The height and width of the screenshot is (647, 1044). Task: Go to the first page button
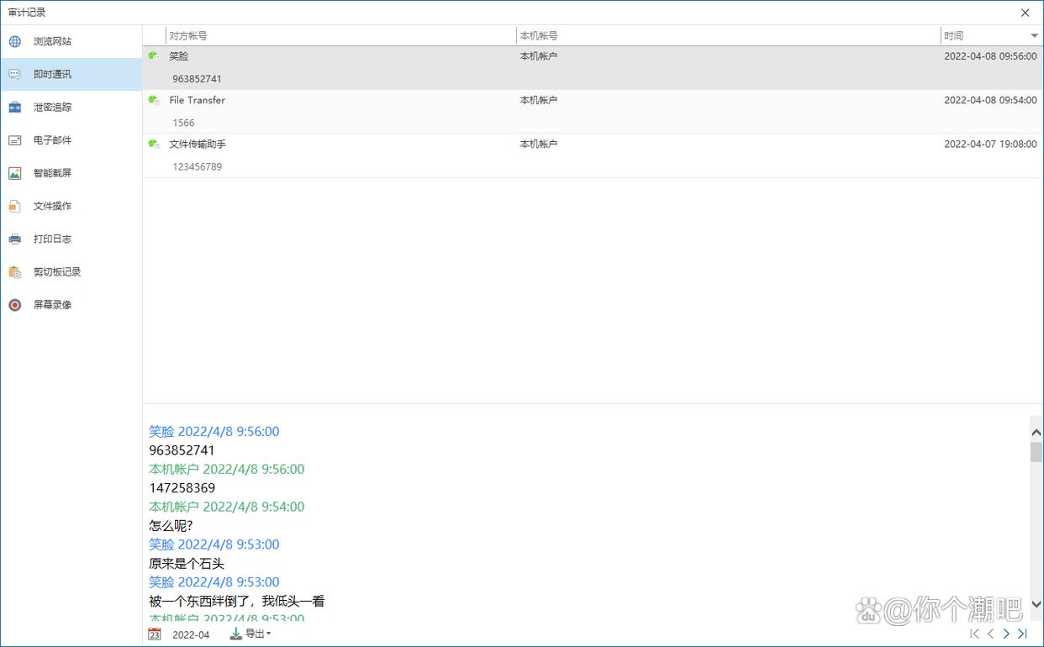974,634
